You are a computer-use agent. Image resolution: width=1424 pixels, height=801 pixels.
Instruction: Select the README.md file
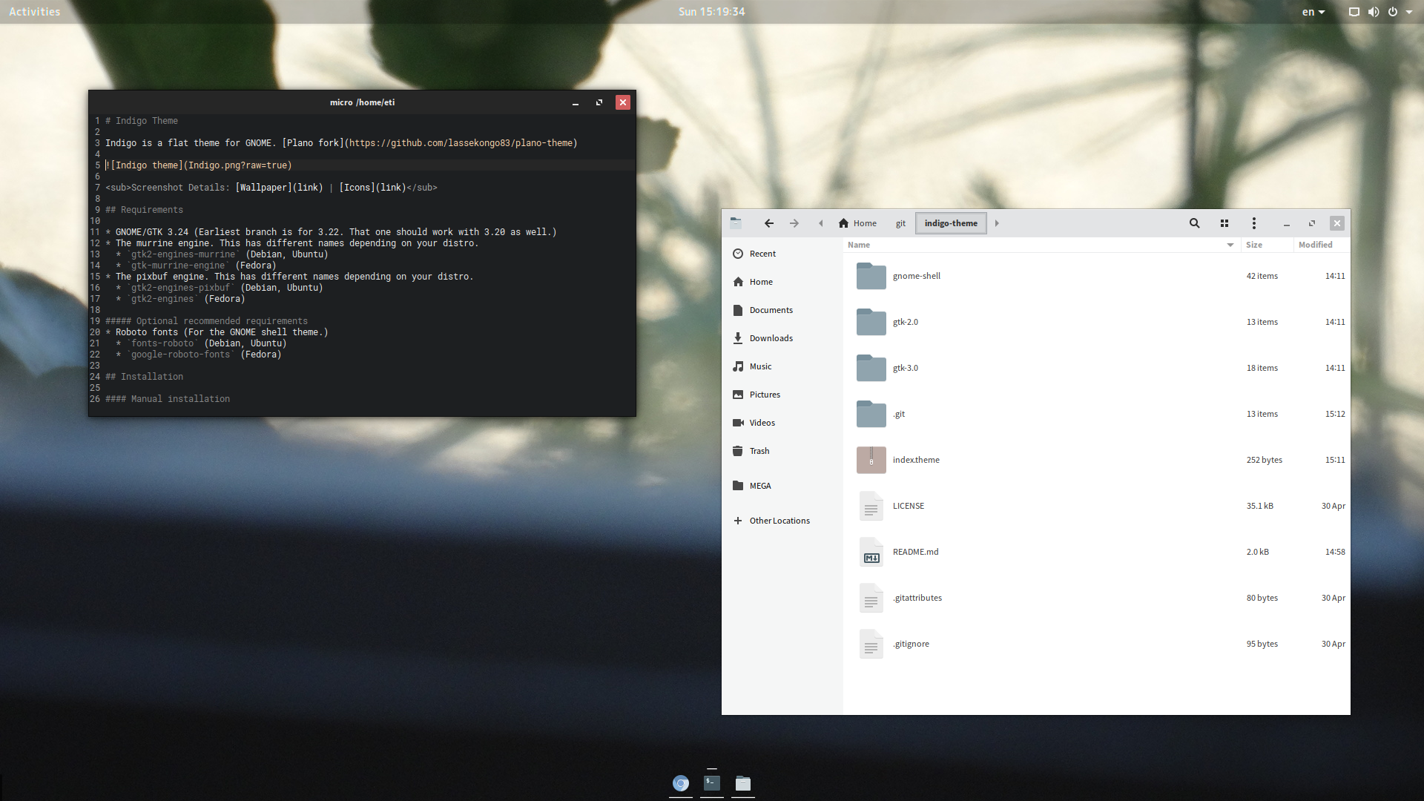915,552
